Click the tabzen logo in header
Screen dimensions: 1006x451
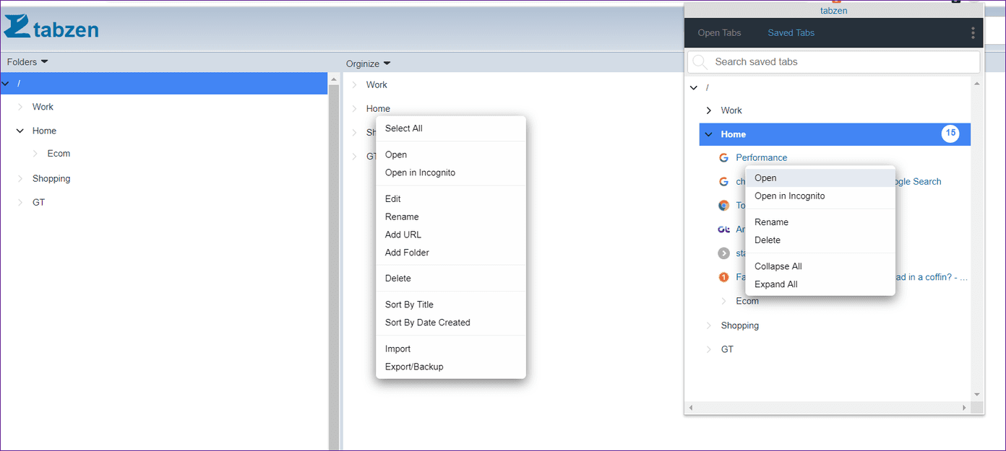(51, 27)
